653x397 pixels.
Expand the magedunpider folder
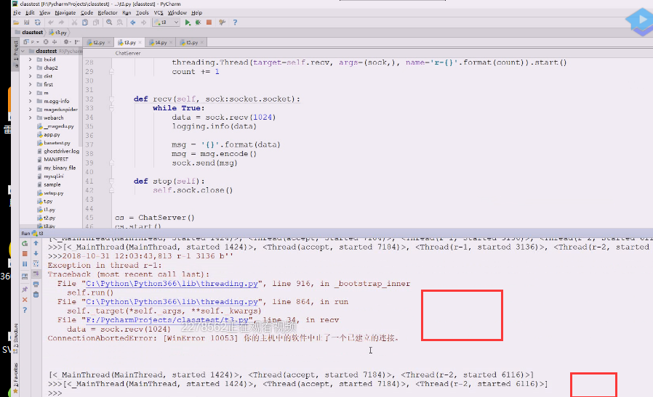click(30, 110)
